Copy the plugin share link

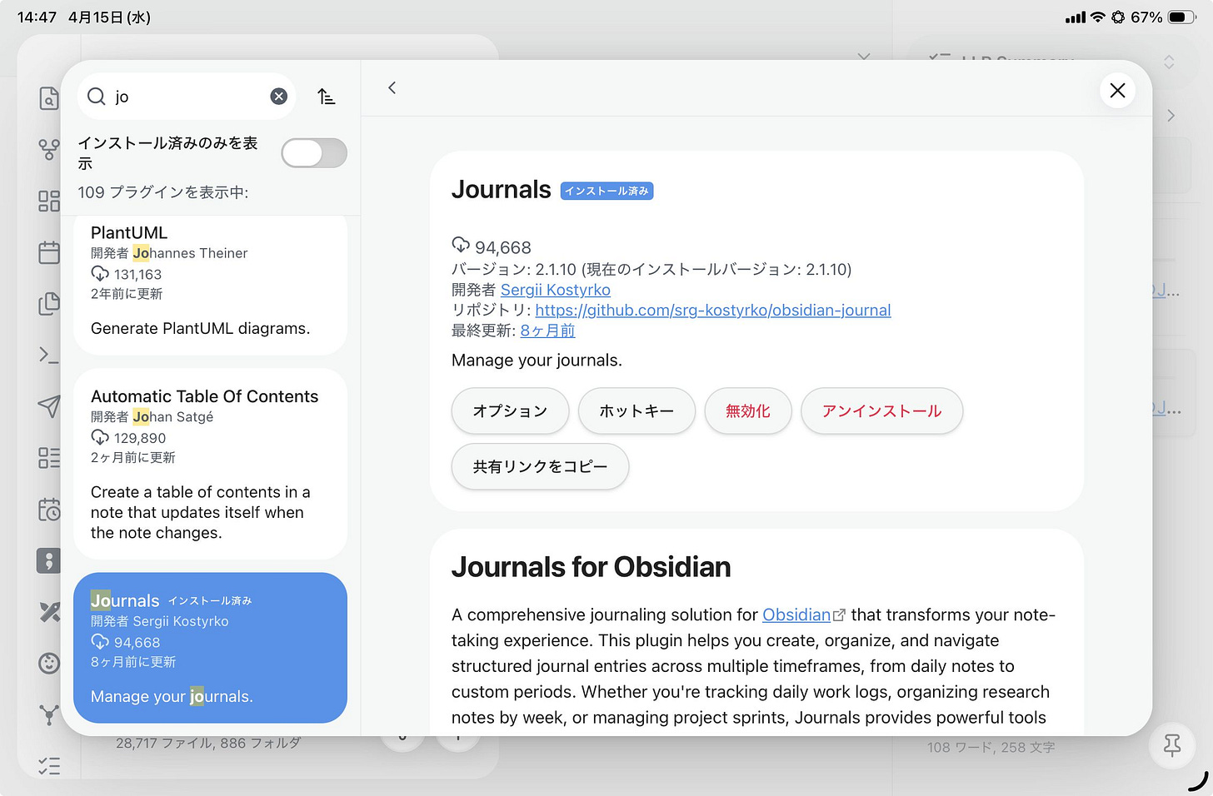point(540,467)
